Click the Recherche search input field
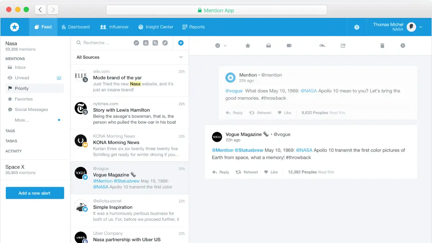Screen dimensions: 432x243 (x=103, y=43)
